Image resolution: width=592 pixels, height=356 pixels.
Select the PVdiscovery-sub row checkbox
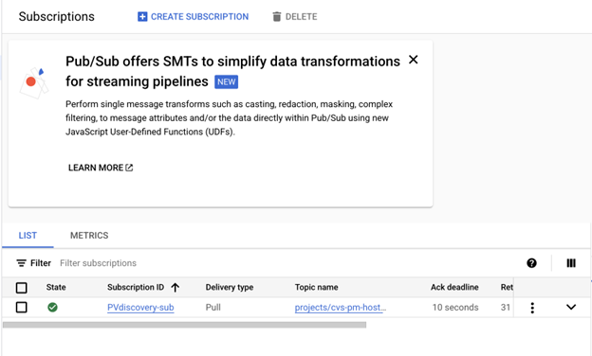[x=22, y=308]
